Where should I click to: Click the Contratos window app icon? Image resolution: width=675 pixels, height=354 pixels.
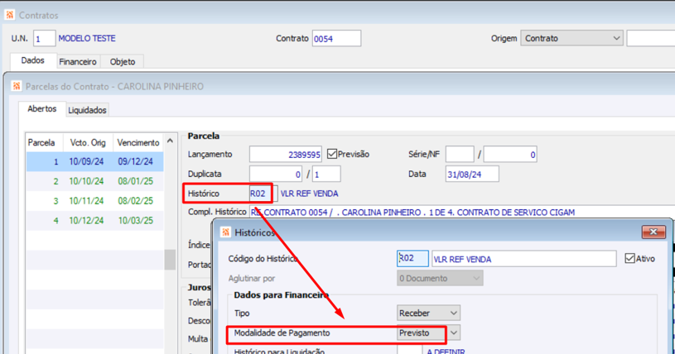9,15
